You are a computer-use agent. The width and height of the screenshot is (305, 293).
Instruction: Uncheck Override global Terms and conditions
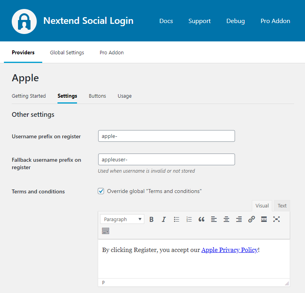101,191
